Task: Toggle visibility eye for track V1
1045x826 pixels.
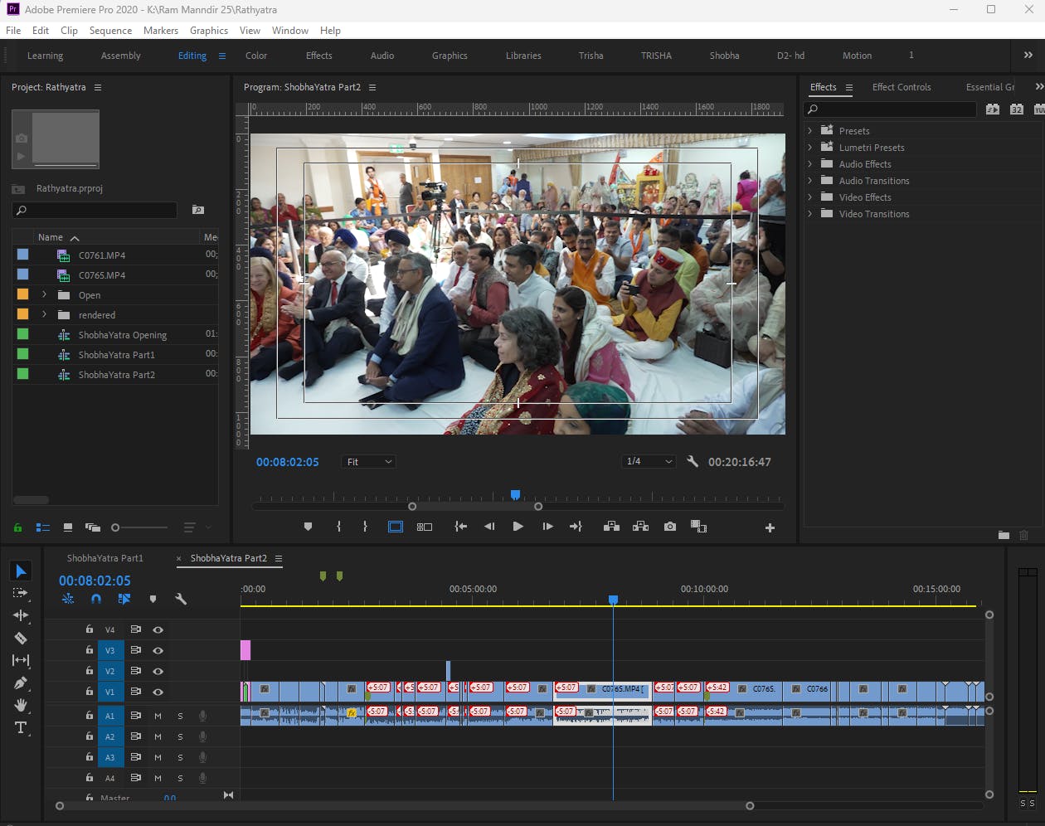Action: pyautogui.click(x=158, y=692)
